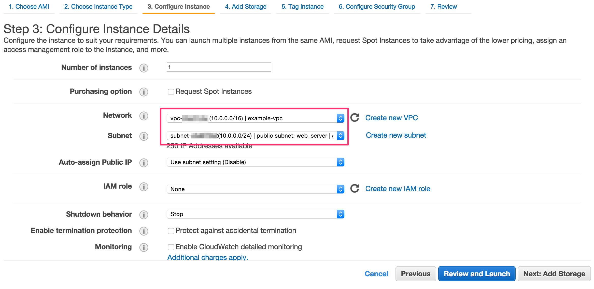This screenshot has width=594, height=289.
Task: Click the Subnet info icon
Action: (144, 136)
